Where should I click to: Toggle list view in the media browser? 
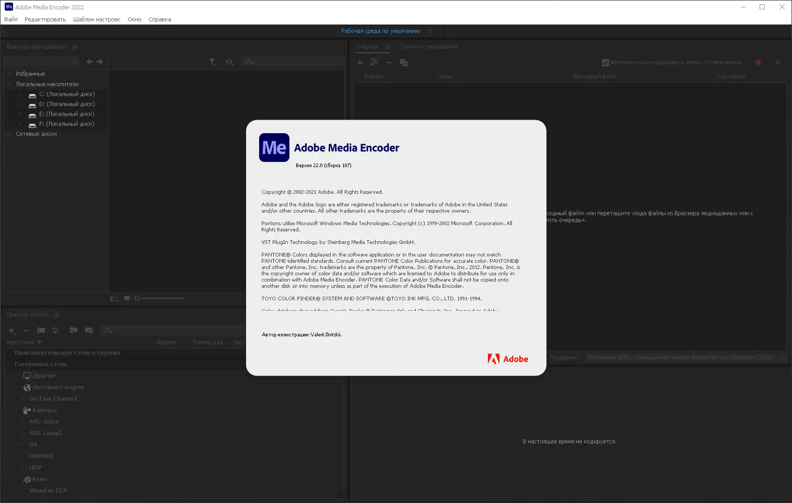pos(114,298)
